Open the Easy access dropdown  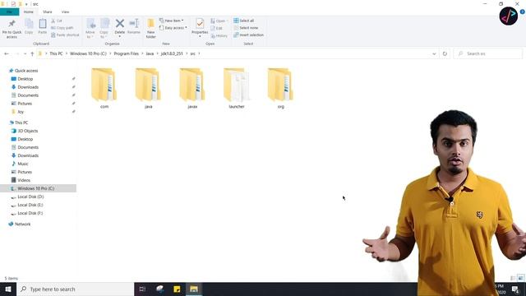pyautogui.click(x=173, y=28)
